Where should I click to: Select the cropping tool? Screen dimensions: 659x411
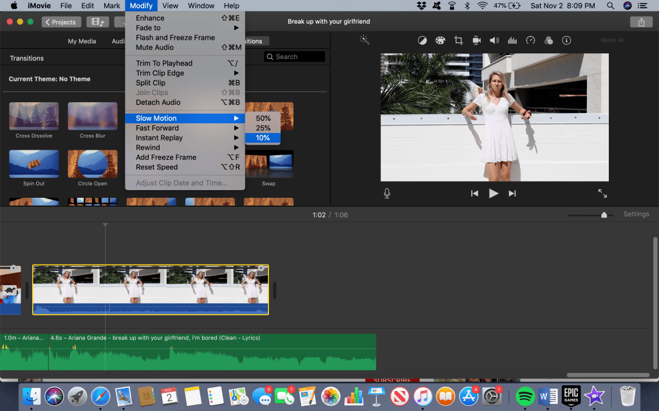pyautogui.click(x=458, y=40)
